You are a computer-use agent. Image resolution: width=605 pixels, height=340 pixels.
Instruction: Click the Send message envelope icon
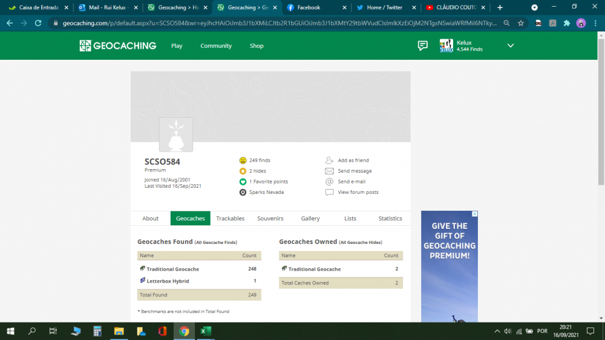click(329, 171)
